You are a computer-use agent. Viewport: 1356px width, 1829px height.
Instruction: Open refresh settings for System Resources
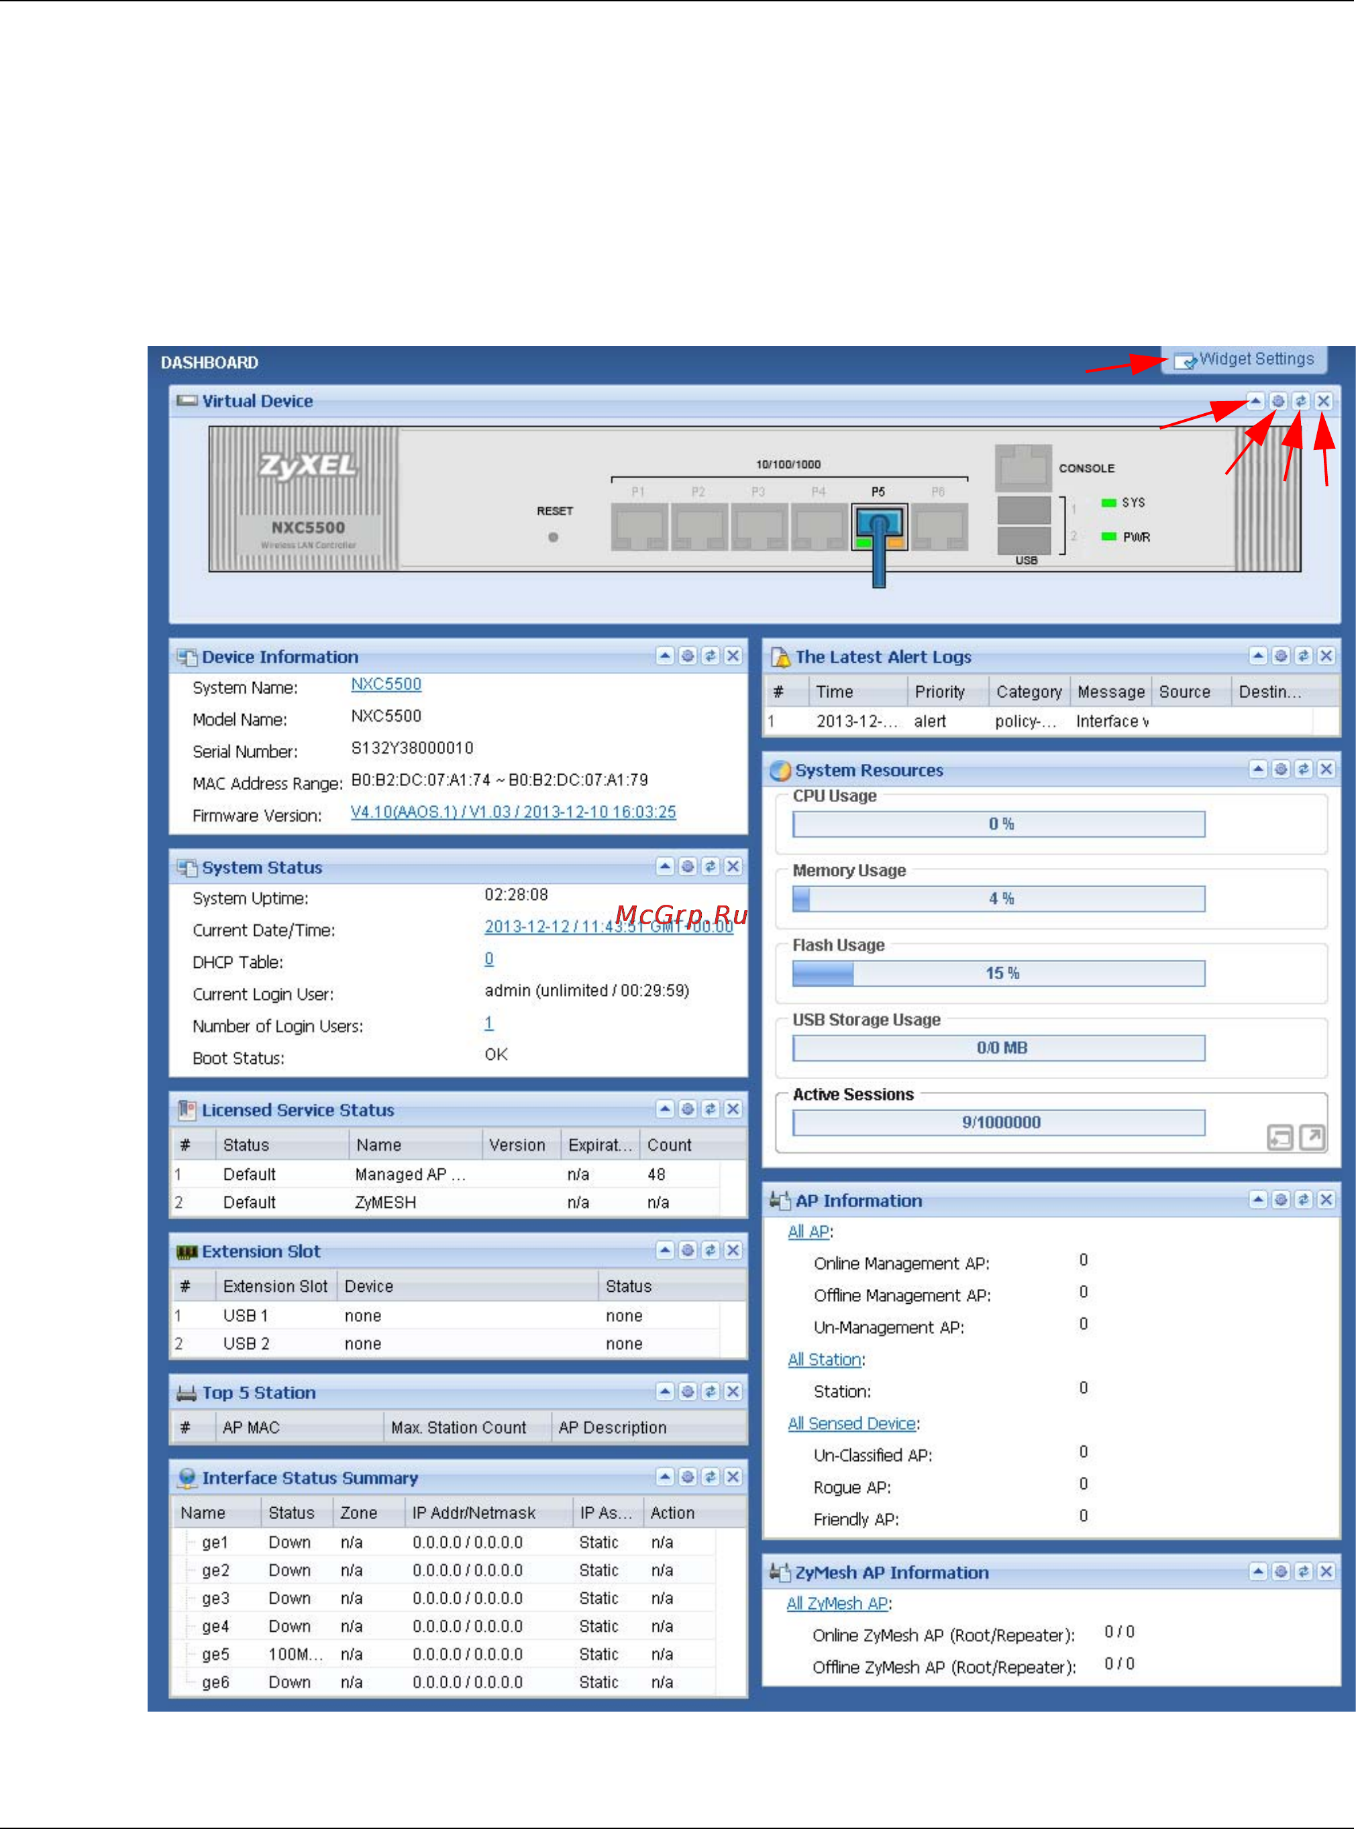[1282, 769]
